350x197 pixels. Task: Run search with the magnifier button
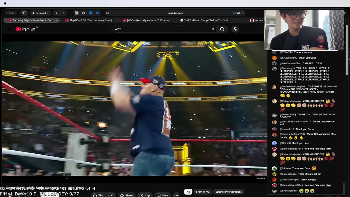point(222,29)
